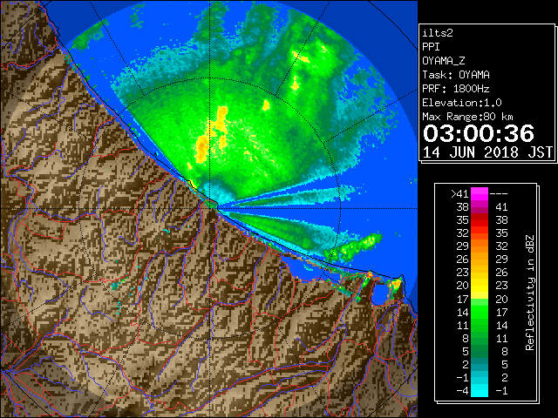
Task: Click the 'OYAMA_Z' product name
Action: pyautogui.click(x=444, y=61)
